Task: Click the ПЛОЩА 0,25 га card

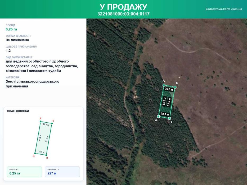Action: (x=24, y=172)
